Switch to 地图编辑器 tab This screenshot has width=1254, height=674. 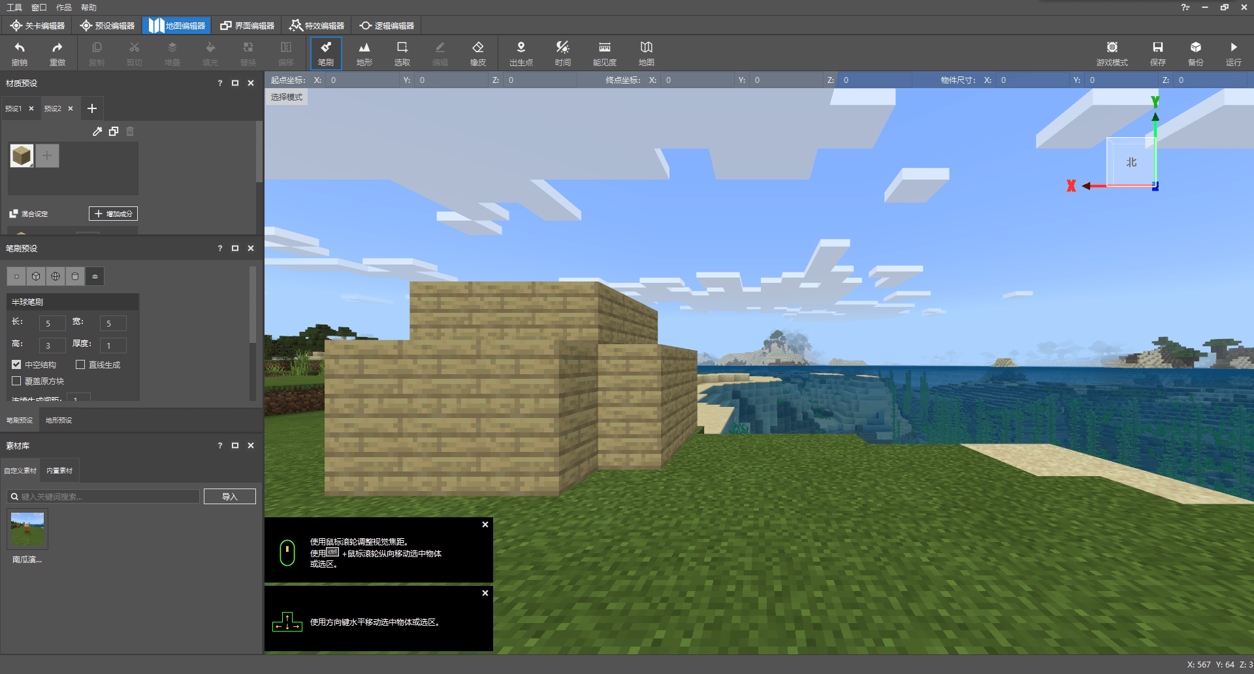coord(176,25)
